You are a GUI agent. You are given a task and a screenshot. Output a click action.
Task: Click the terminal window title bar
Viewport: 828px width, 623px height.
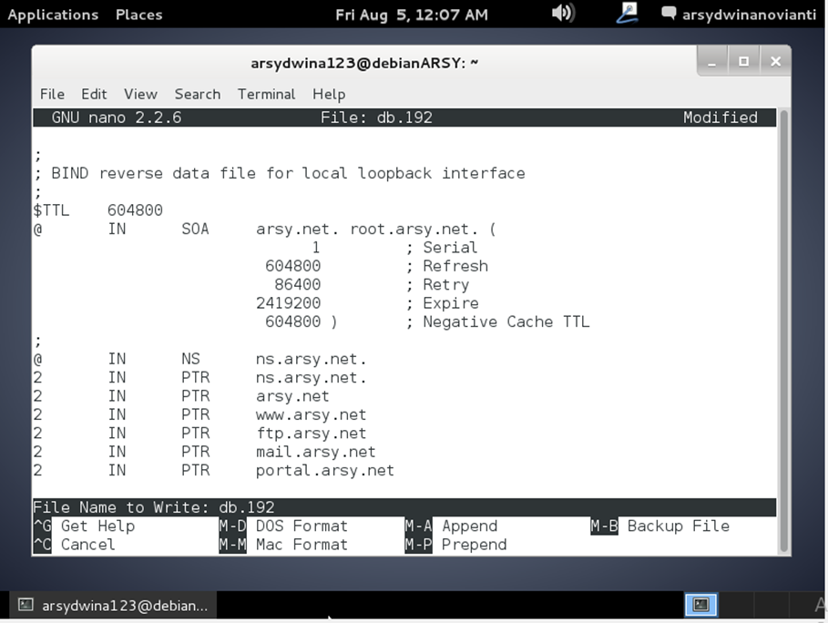(364, 63)
